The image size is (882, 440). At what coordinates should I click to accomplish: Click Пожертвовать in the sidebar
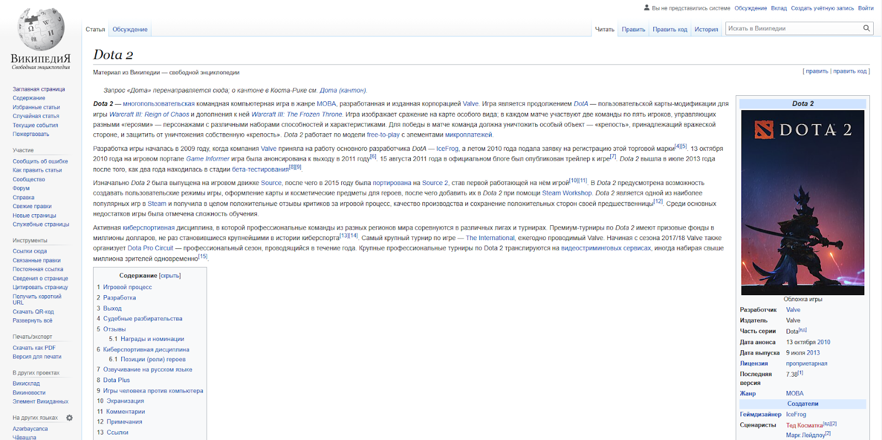pyautogui.click(x=31, y=134)
